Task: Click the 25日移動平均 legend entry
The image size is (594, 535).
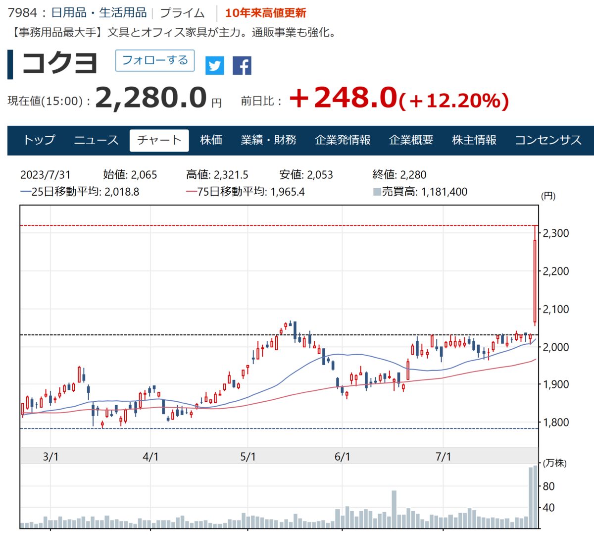Action: point(80,192)
